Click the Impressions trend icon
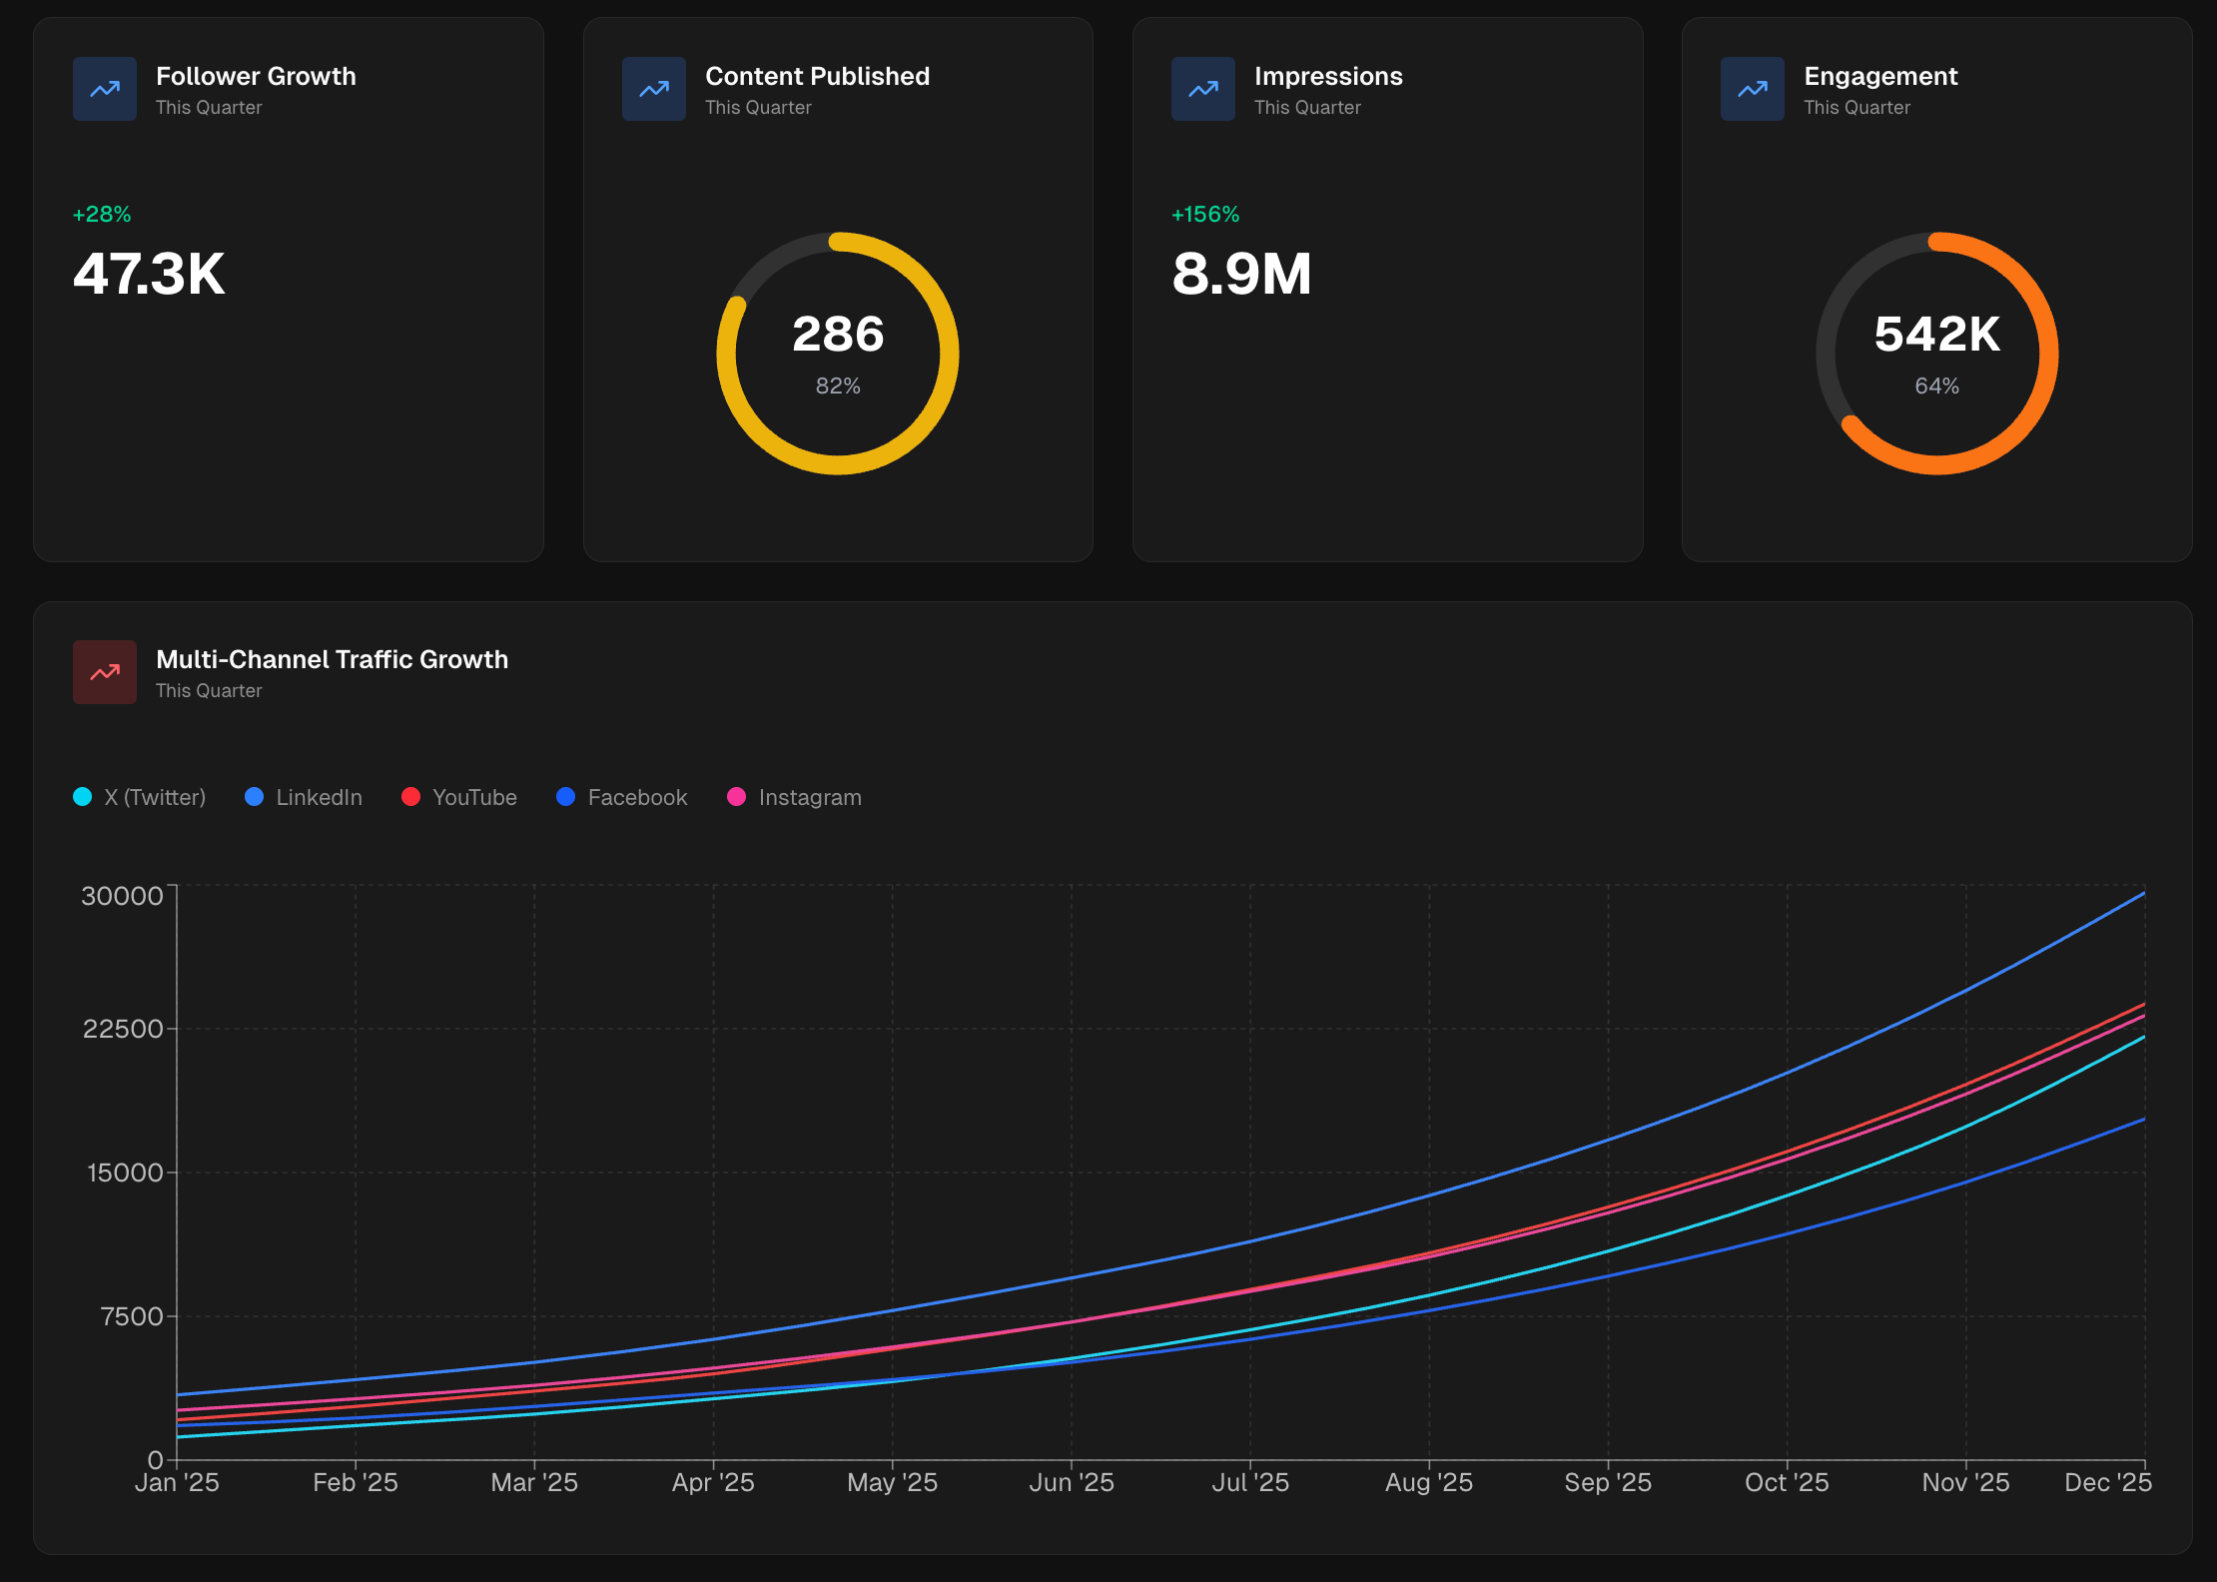The width and height of the screenshot is (2217, 1582). pyautogui.click(x=1202, y=89)
